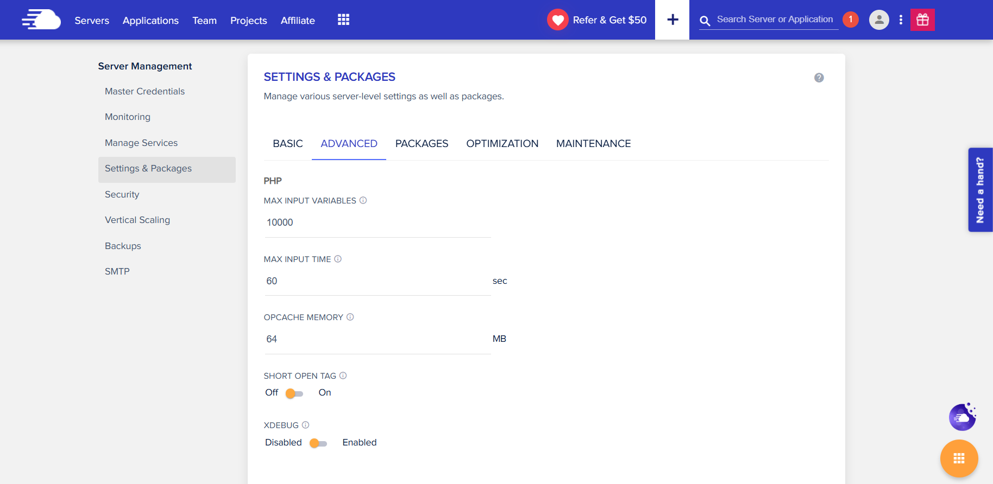Toggle the Xdebug switch
993x484 pixels.
[x=318, y=443]
